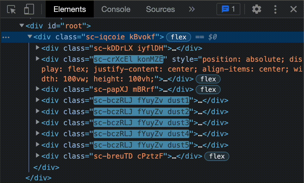Toggle flex badge on sc-iqcoie kBvokf
This screenshot has width=304, height=183.
coord(179,37)
